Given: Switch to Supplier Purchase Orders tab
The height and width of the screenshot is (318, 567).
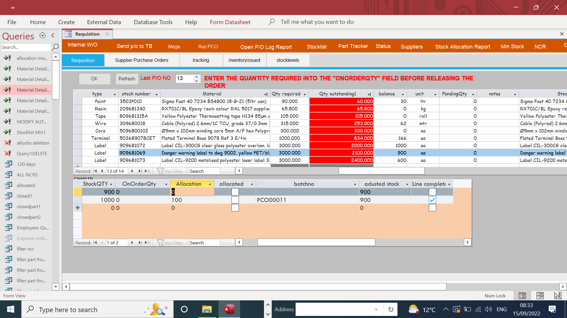Looking at the screenshot, I should point(142,60).
